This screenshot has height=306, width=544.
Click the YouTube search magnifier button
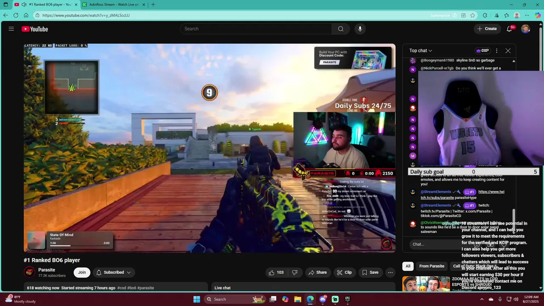tap(340, 29)
